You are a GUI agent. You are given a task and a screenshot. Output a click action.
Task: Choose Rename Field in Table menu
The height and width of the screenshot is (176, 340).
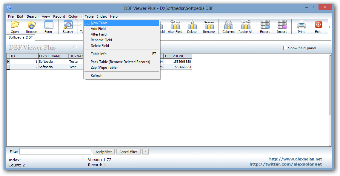coord(122,40)
